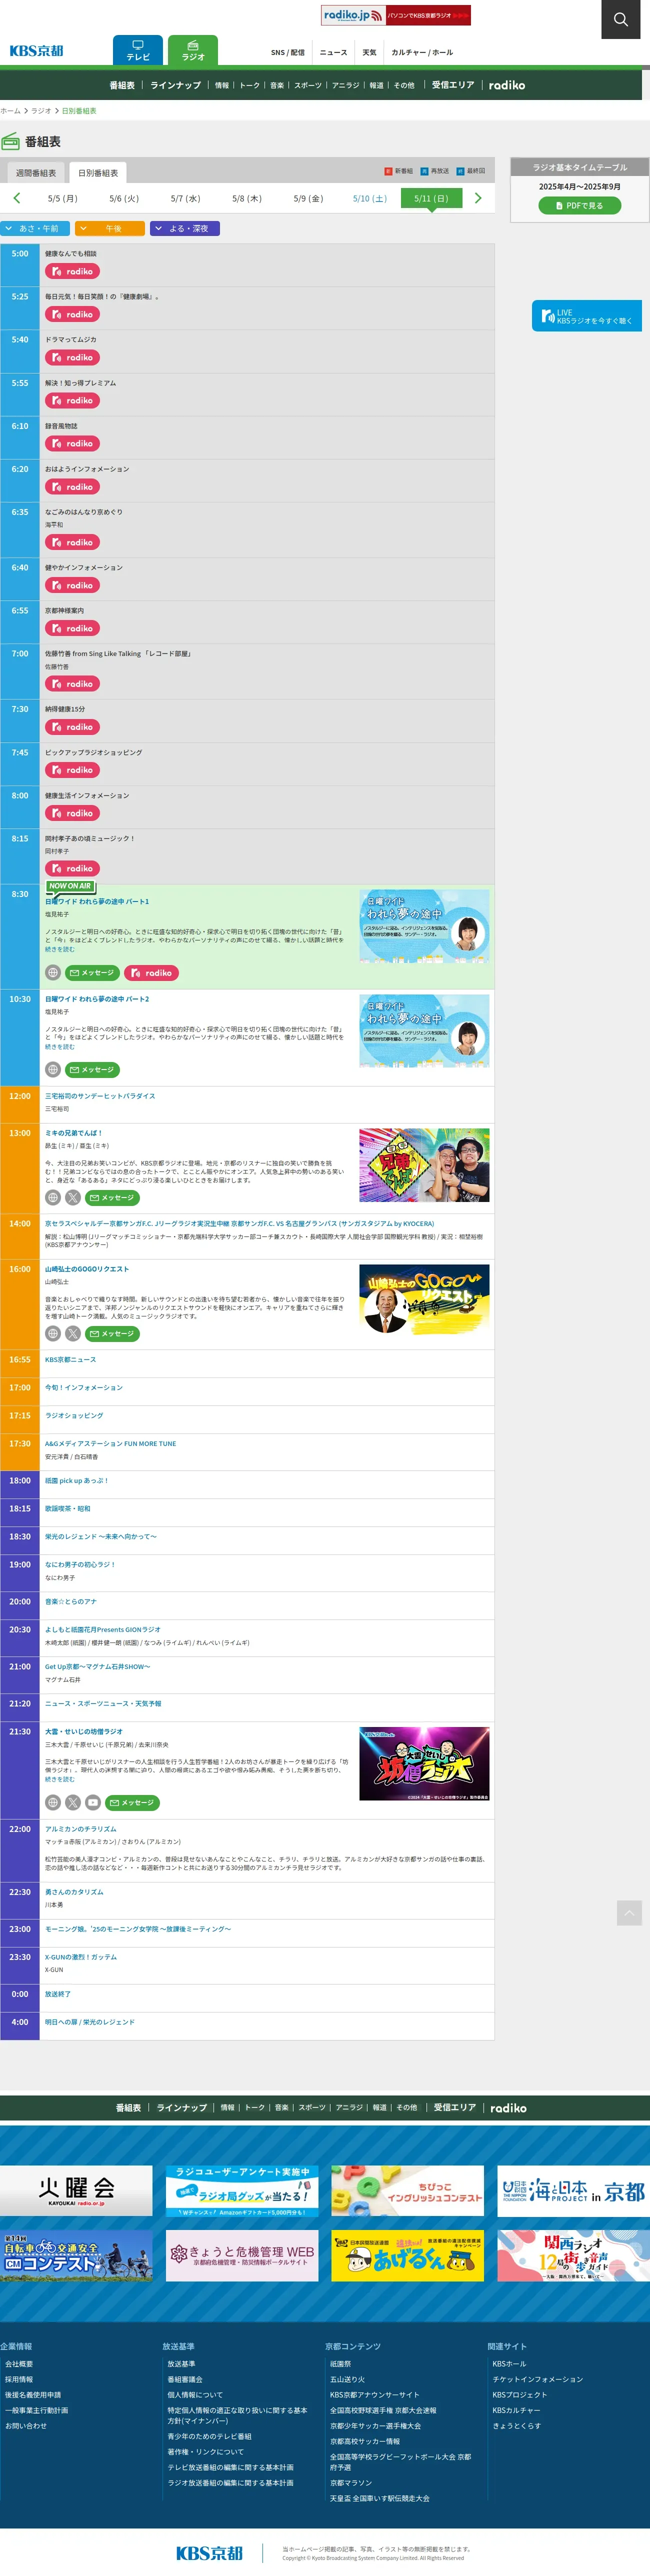This screenshot has width=650, height=2576.
Task: Open 受信エリア in top green navigation
Action: [x=453, y=85]
